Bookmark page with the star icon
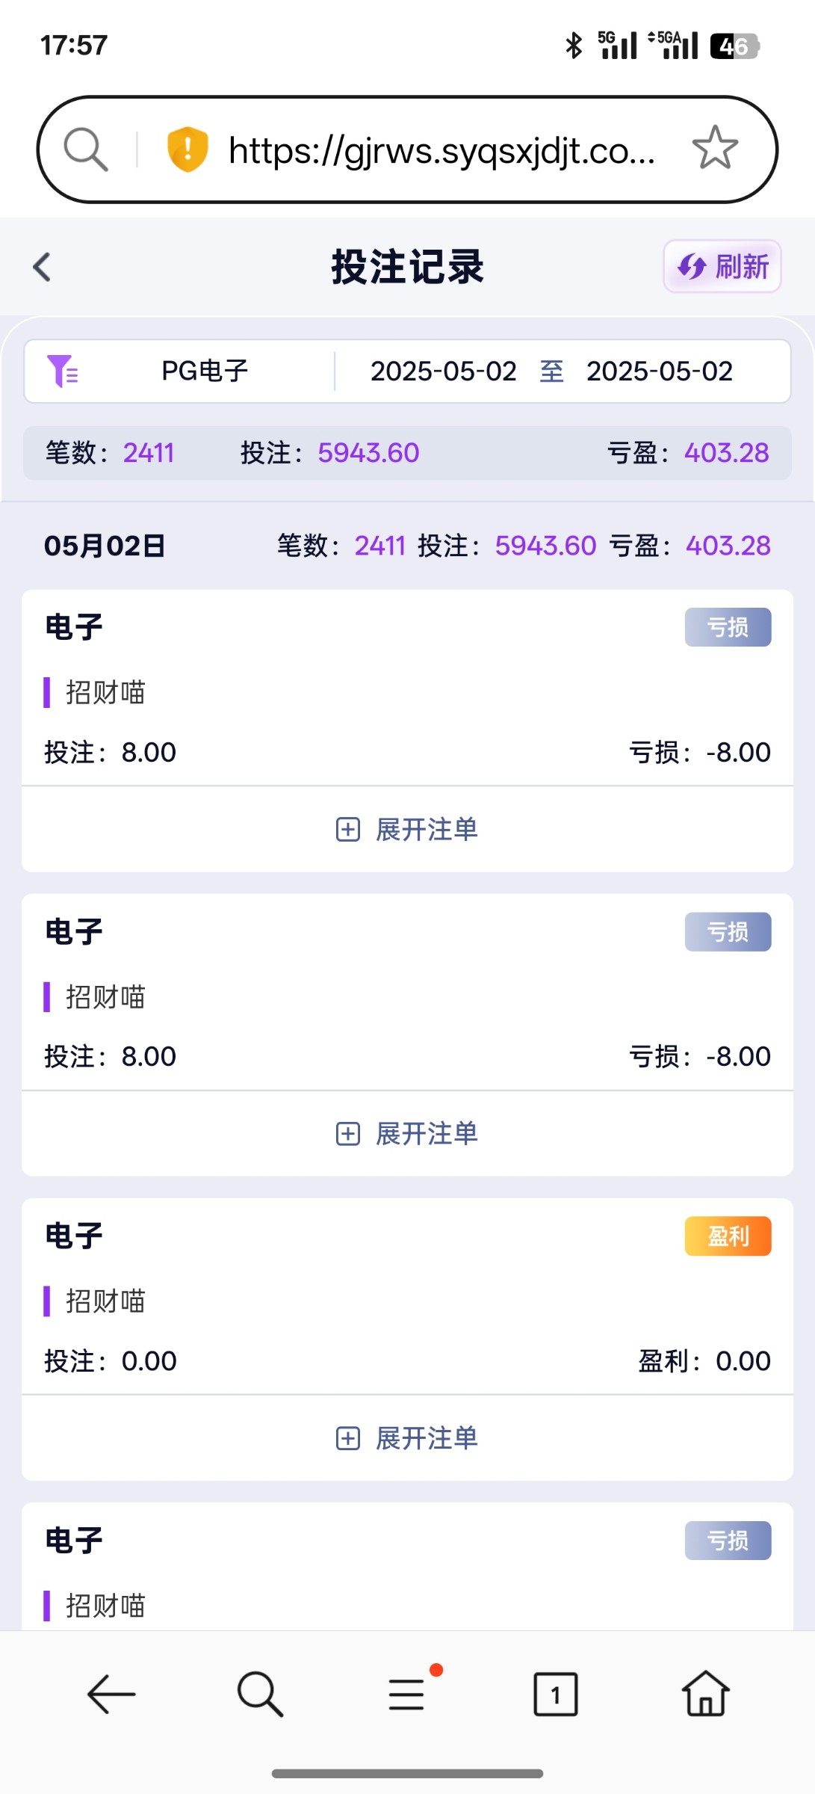Image resolution: width=815 pixels, height=1794 pixels. click(x=715, y=148)
